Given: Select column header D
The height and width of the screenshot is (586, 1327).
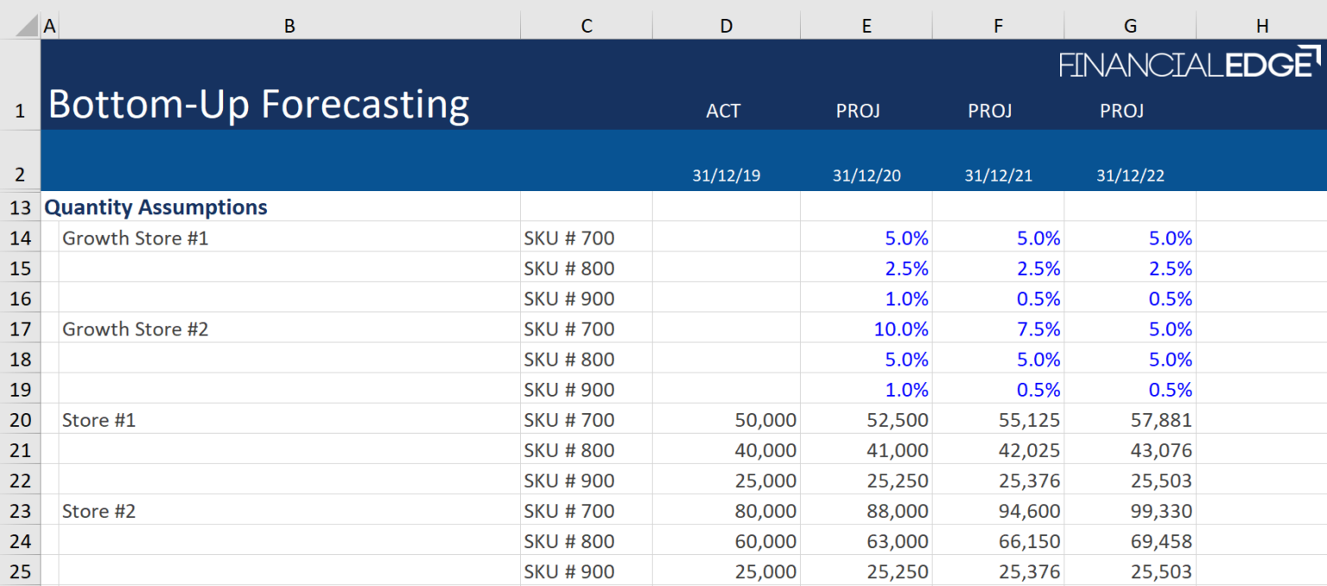Looking at the screenshot, I should tap(726, 24).
